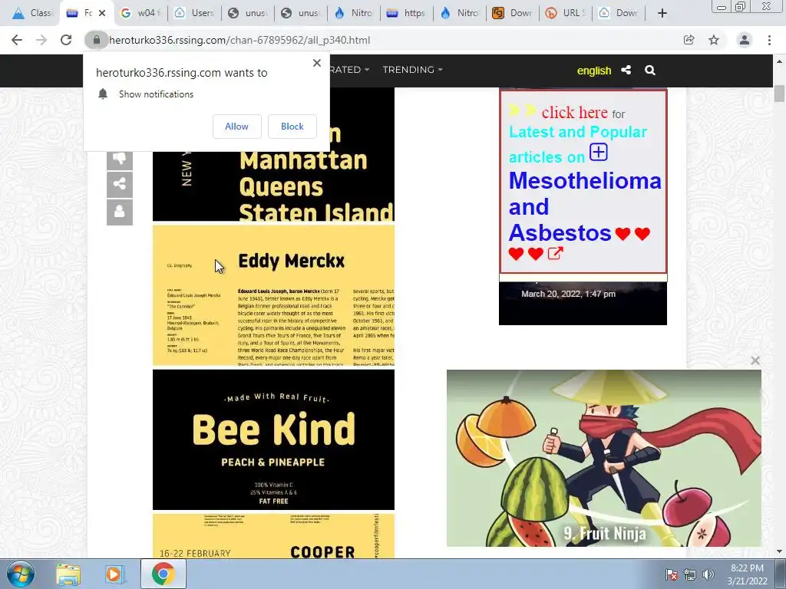Image resolution: width=786 pixels, height=589 pixels.
Task: Reload the current page
Action: click(x=66, y=40)
